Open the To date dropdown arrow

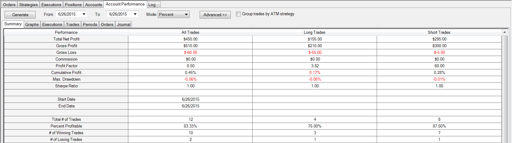click(135, 14)
